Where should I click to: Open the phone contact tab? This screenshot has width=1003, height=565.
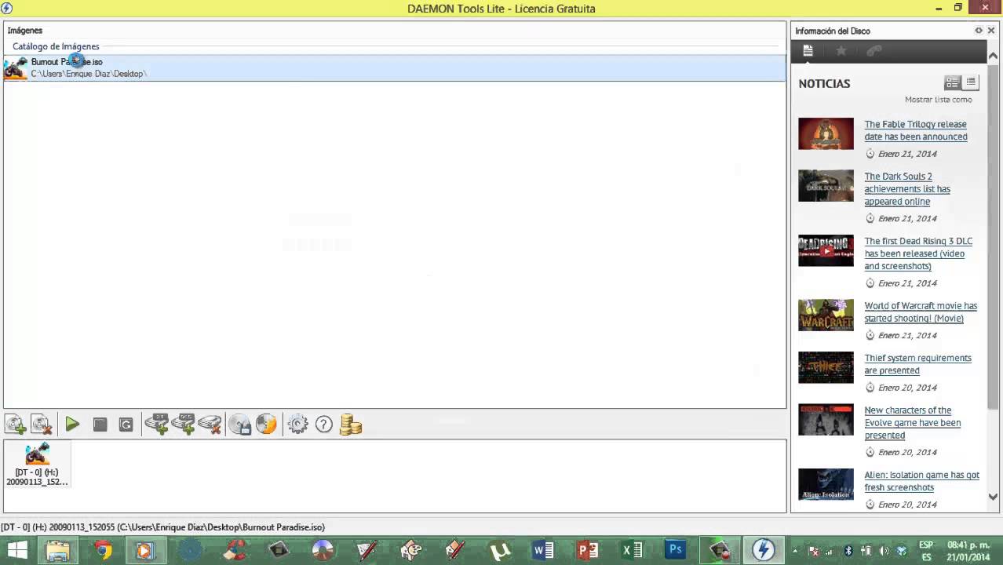874,51
